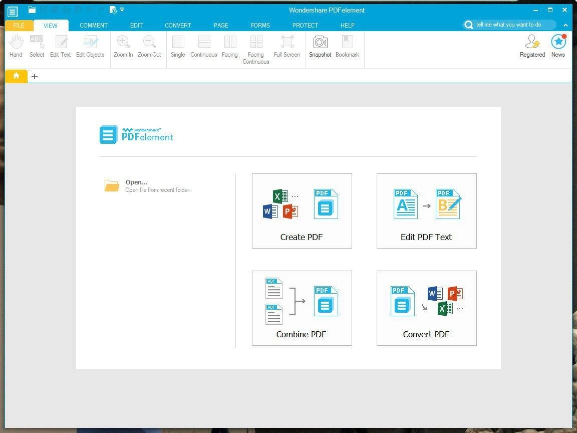Activate the Edit Text tool
Image resolution: width=577 pixels, height=433 pixels.
point(60,47)
